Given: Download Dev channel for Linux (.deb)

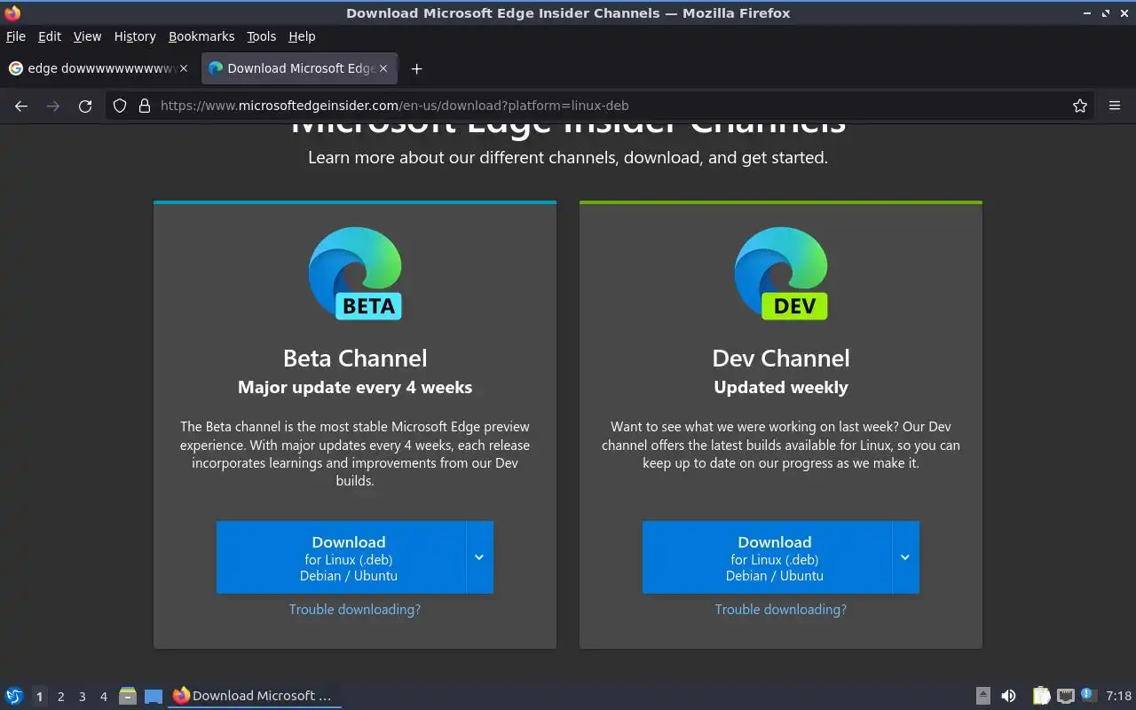Looking at the screenshot, I should [767, 557].
